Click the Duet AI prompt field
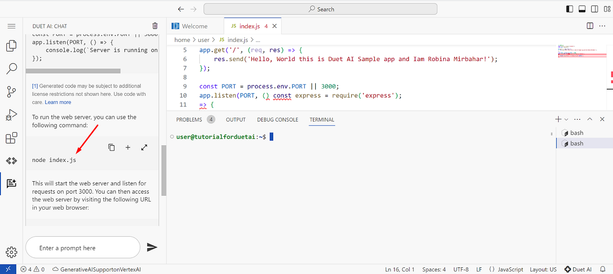 tap(83, 248)
